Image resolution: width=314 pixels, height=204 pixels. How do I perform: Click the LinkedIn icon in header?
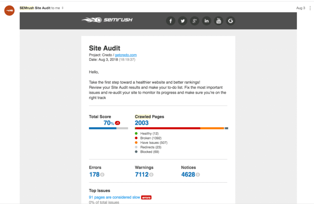tap(206, 21)
